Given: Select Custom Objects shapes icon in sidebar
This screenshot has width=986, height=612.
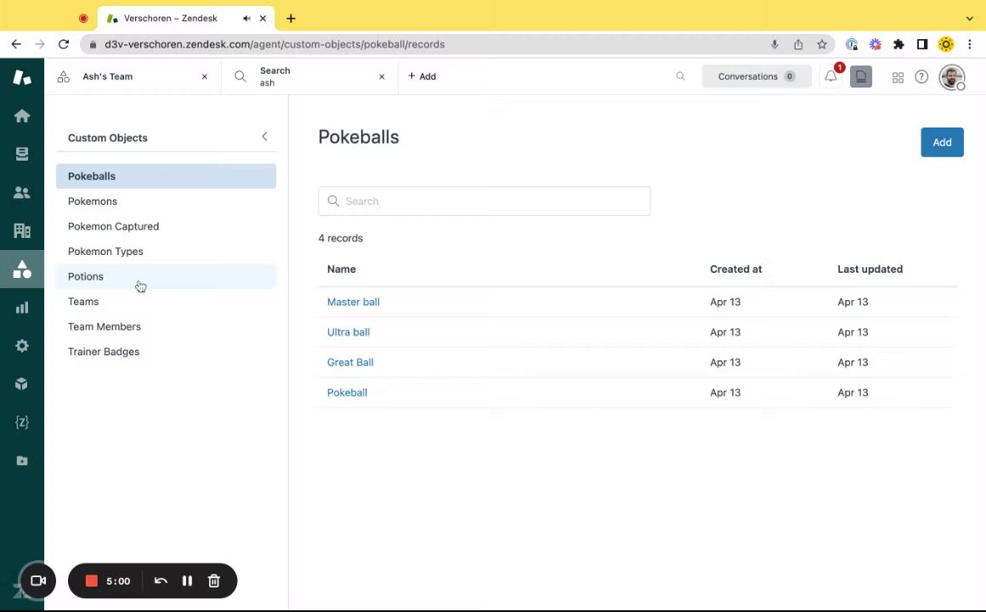Looking at the screenshot, I should pos(22,269).
